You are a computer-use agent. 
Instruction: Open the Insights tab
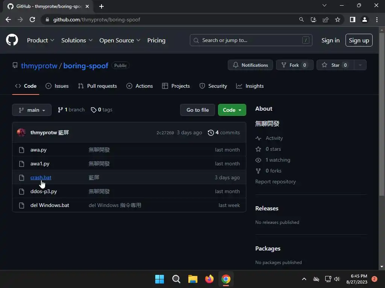click(250, 86)
